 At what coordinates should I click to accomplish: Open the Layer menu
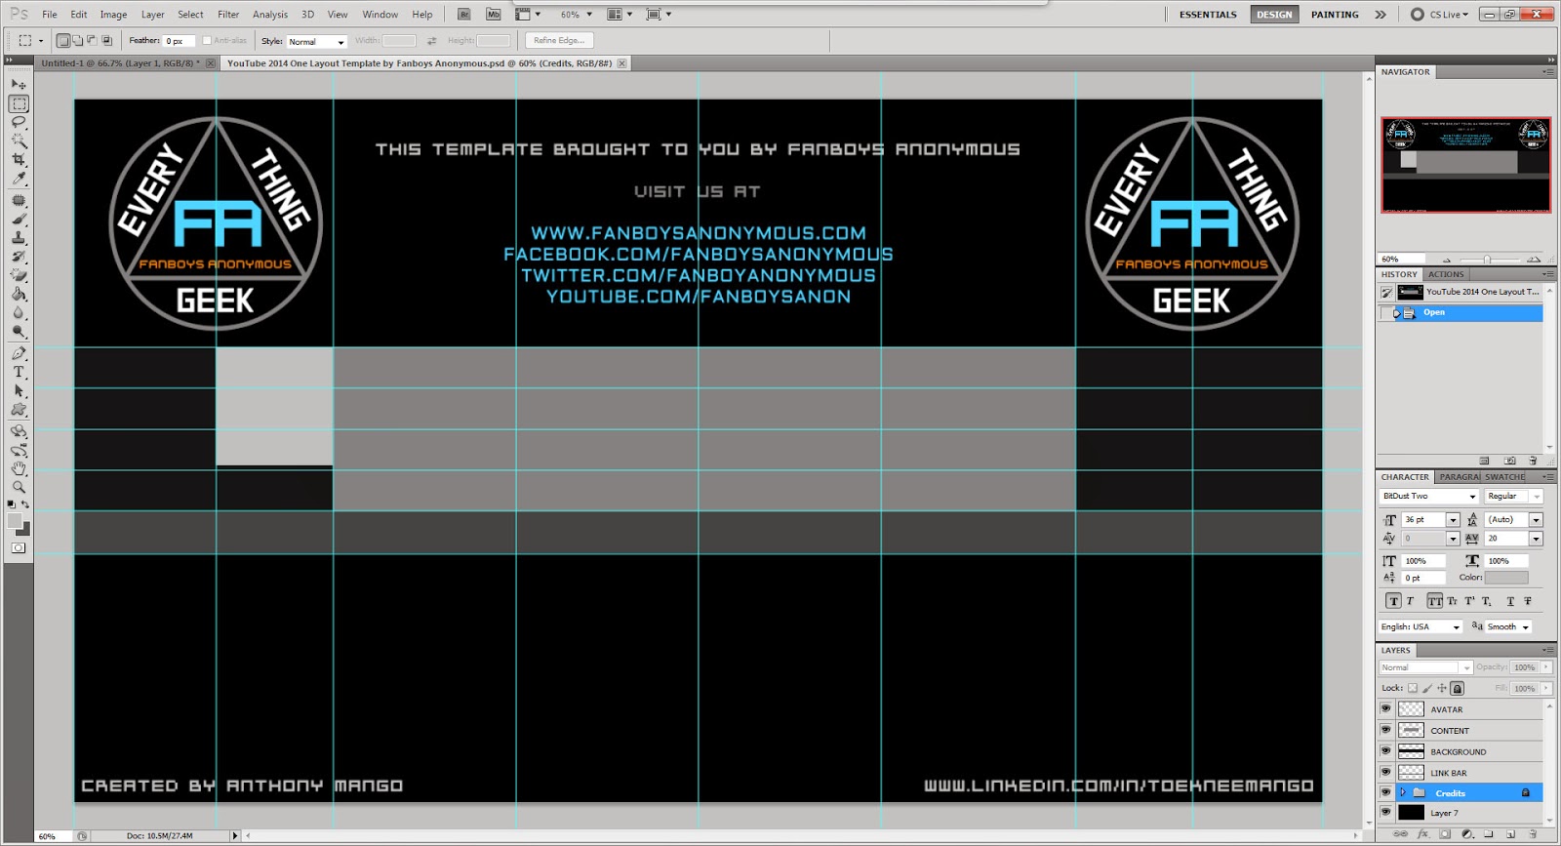tap(153, 15)
